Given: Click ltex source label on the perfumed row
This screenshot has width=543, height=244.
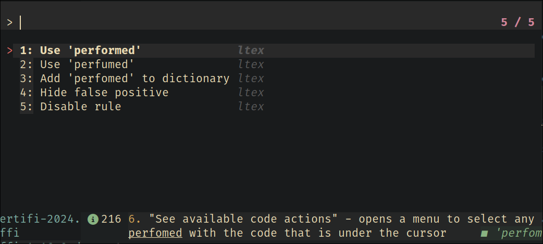Looking at the screenshot, I should pos(251,65).
